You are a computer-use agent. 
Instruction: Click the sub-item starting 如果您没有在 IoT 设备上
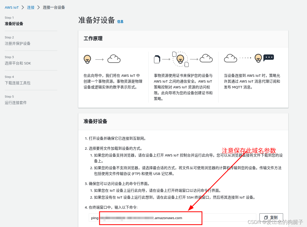[x=175, y=197]
